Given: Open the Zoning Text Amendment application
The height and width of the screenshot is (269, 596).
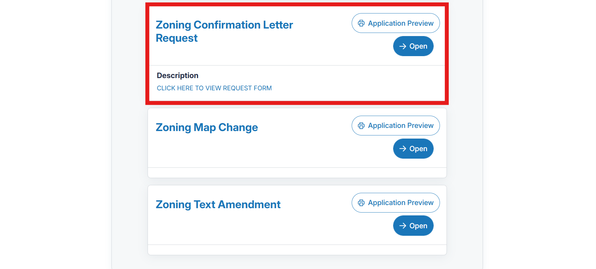Looking at the screenshot, I should pos(413,225).
